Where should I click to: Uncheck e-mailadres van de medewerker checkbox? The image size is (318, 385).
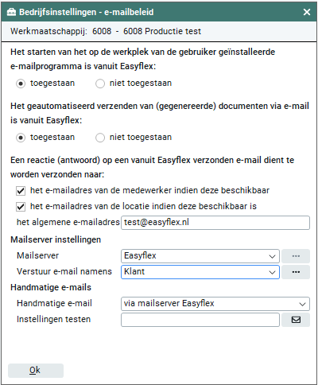point(21,191)
